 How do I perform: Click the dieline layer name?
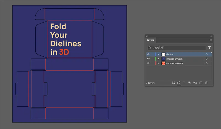tap(170, 54)
